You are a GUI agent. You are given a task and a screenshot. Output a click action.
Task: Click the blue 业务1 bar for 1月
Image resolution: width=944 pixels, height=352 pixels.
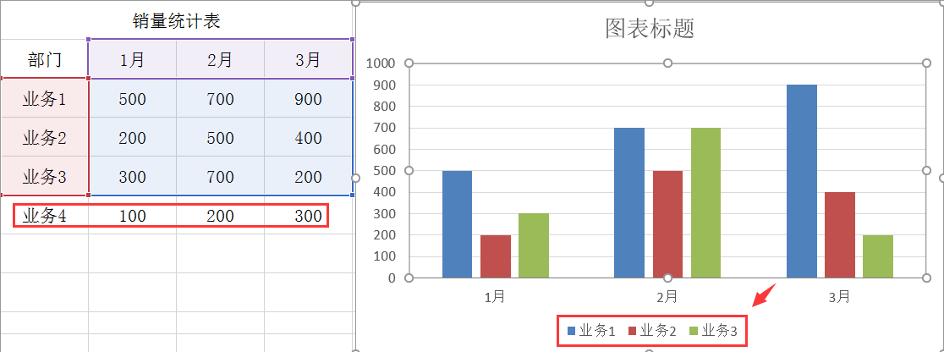coord(457,224)
